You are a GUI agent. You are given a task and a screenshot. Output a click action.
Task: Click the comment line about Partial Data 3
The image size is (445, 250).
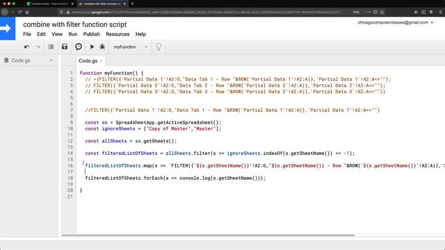(x=235, y=92)
